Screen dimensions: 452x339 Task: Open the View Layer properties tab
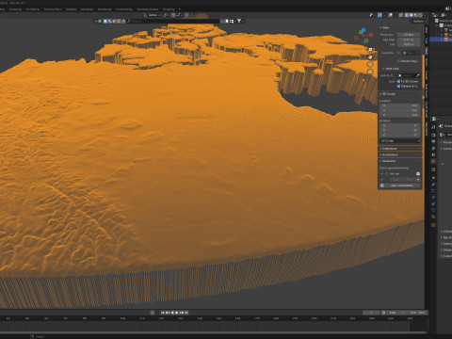(433, 149)
